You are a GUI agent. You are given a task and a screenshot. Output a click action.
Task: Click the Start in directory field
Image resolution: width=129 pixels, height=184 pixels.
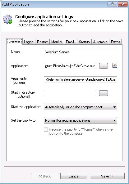point(70,93)
